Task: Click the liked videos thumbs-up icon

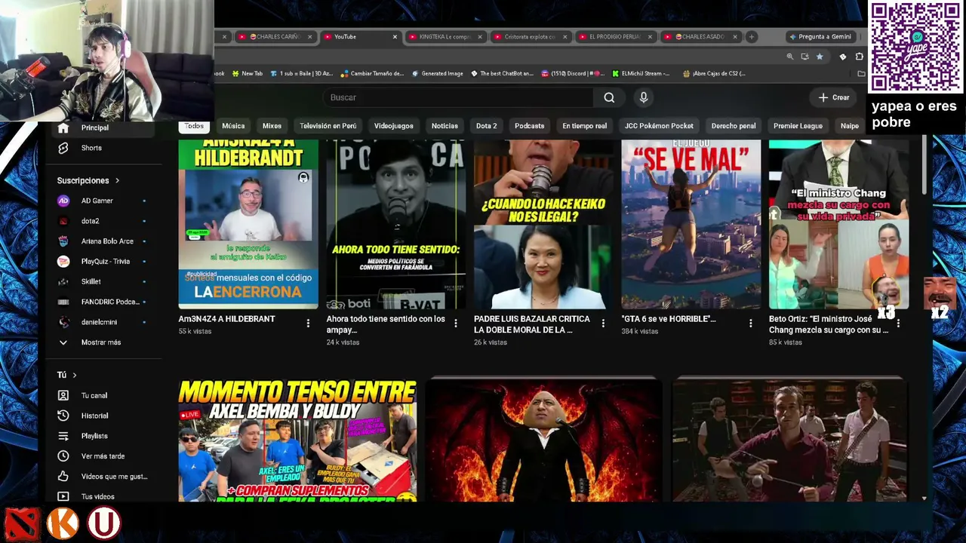Action: coord(63,477)
